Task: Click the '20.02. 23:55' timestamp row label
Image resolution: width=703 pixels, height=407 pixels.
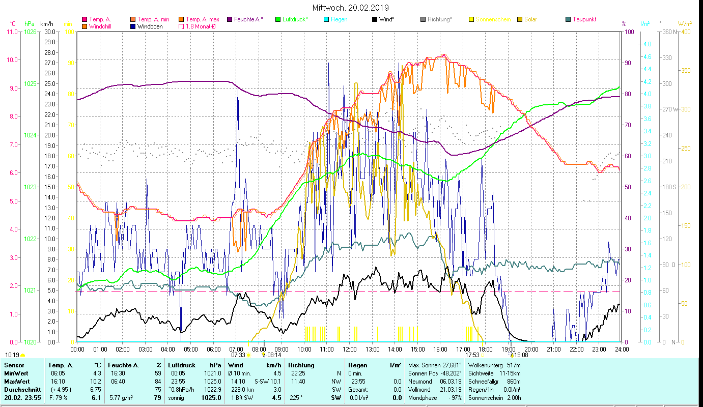Action: (22, 398)
